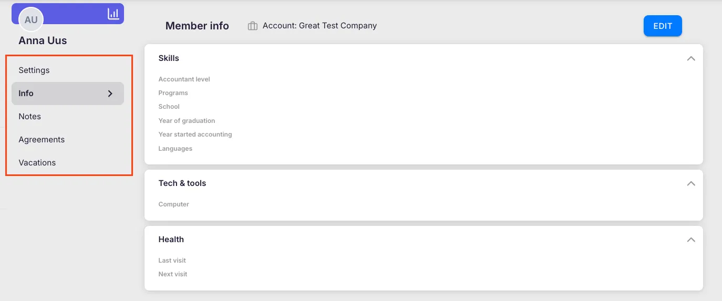Select the Year of graduation field
722x301 pixels.
click(x=187, y=121)
